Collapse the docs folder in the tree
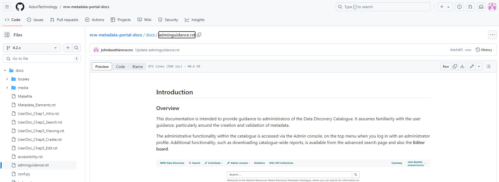The width and height of the screenshot is (499, 182). click(5, 70)
